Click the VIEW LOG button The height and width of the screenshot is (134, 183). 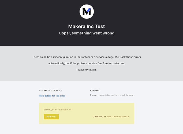pos(51,117)
